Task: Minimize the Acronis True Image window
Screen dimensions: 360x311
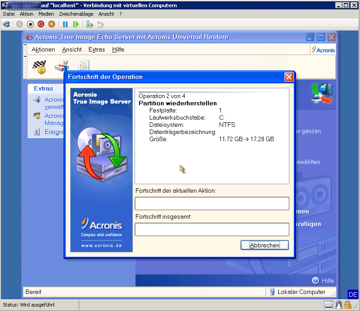Action: point(310,37)
